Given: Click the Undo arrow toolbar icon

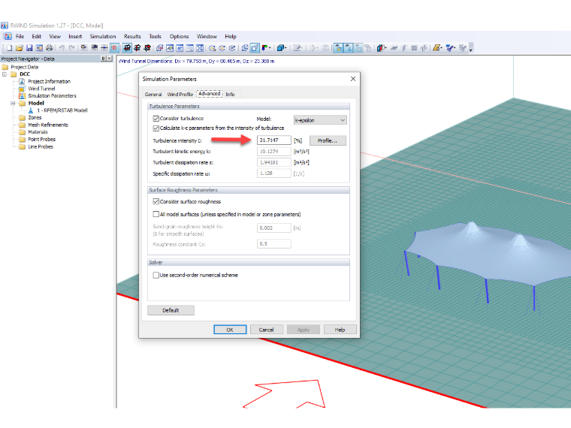Looking at the screenshot, I should tap(62, 47).
